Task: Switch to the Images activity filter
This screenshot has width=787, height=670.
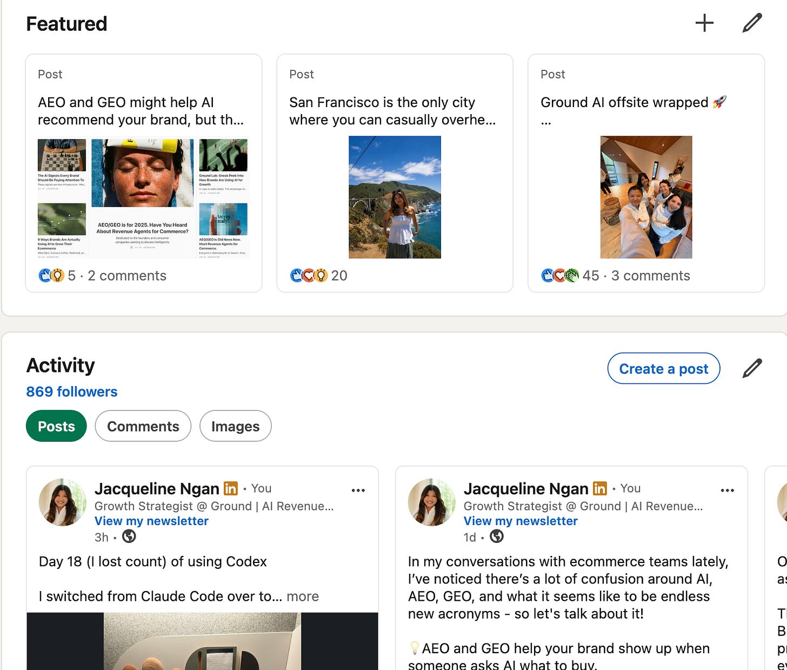Action: pos(236,426)
